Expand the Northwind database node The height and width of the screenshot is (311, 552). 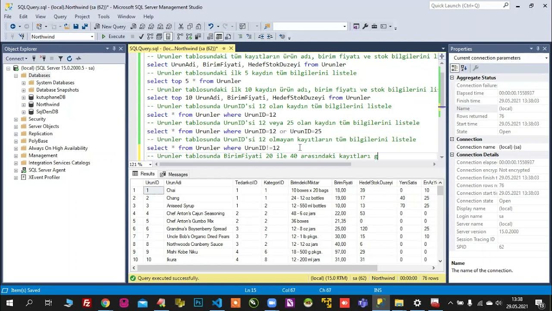pos(23,105)
